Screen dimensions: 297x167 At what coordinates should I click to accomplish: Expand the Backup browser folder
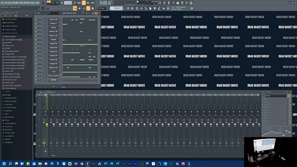[x=7, y=95]
